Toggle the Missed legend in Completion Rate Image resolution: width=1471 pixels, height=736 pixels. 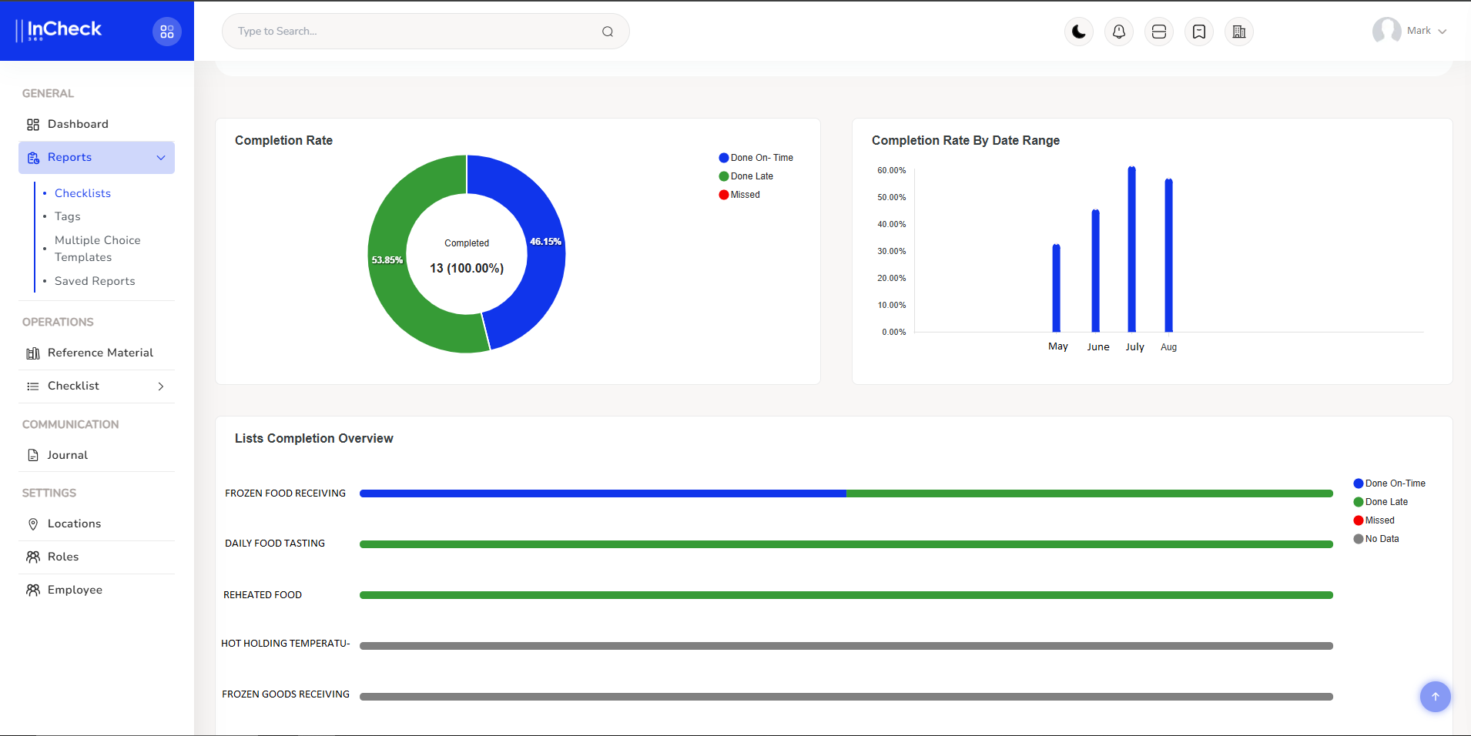[x=739, y=195]
